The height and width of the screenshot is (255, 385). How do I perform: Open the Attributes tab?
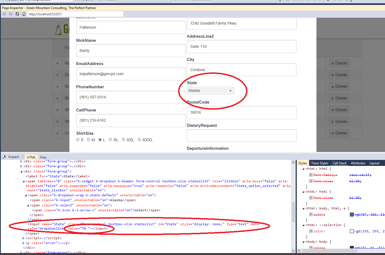[x=358, y=163]
